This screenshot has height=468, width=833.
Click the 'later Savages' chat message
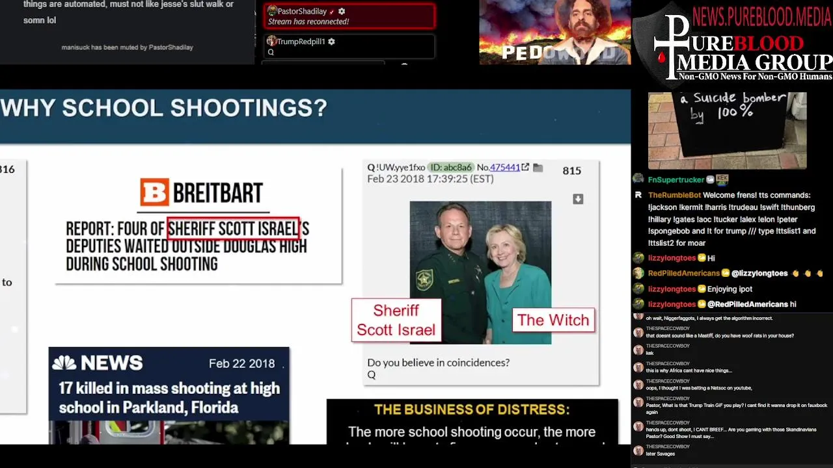tap(661, 454)
